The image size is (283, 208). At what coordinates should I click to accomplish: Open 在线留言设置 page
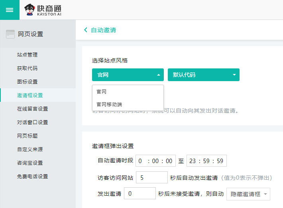tap(32, 109)
